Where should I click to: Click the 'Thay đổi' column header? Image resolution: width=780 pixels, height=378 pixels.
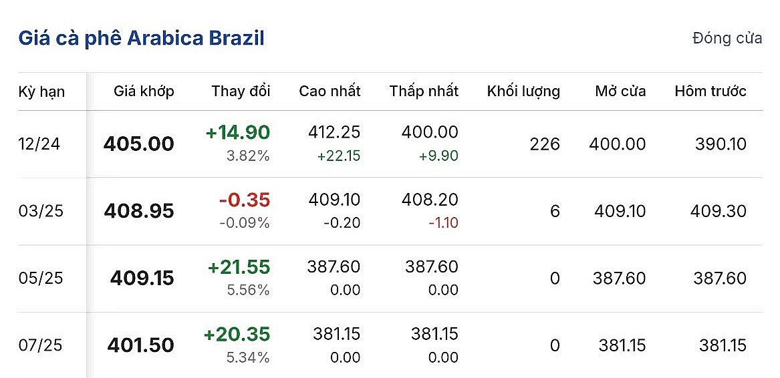[x=241, y=91]
